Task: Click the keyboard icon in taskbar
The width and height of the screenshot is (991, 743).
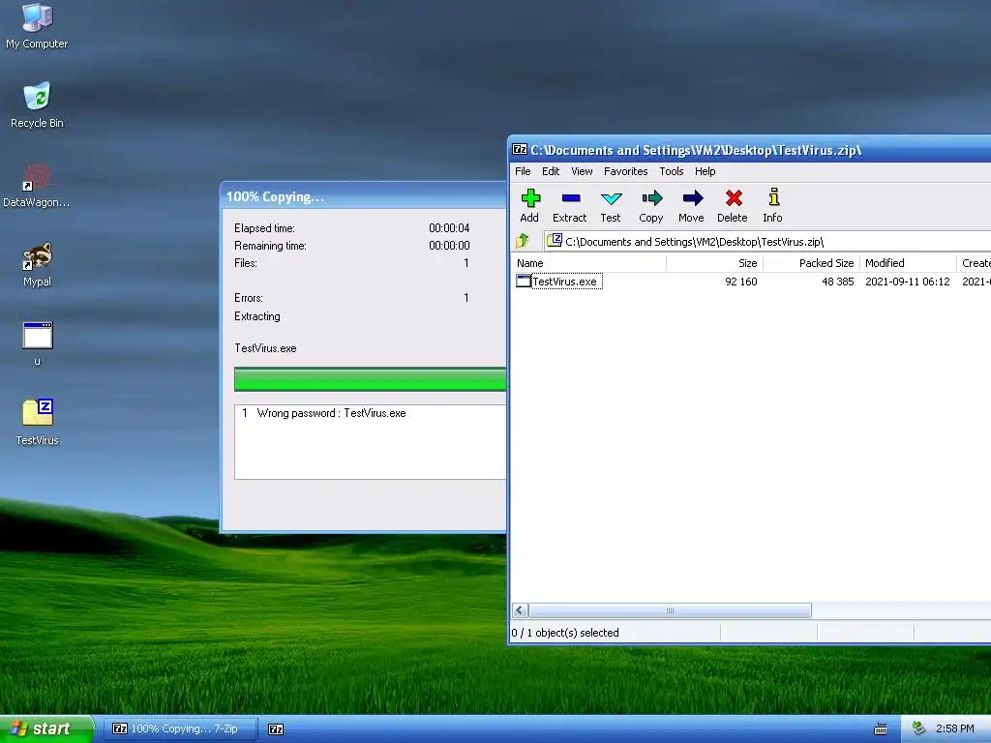Action: click(x=881, y=729)
